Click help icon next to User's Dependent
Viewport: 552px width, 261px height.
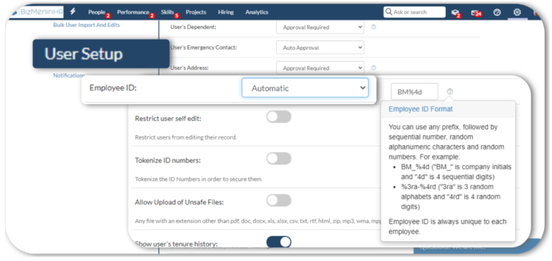(x=374, y=27)
